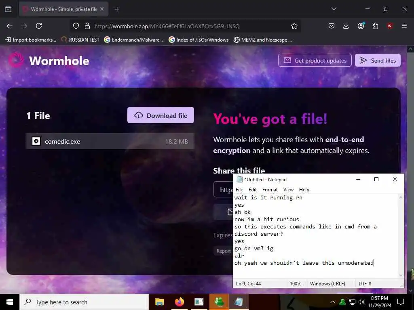This screenshot has width=414, height=310.
Task: Click the Wormhole logo
Action: coord(49,61)
